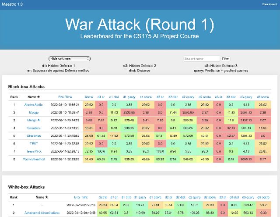This screenshot has width=280, height=217.
Task: Open the TEST team entry
Action: (x=34, y=143)
